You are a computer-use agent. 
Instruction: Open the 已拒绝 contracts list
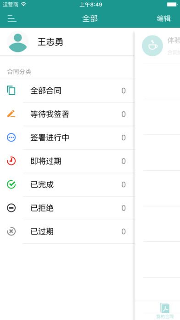click(67, 208)
